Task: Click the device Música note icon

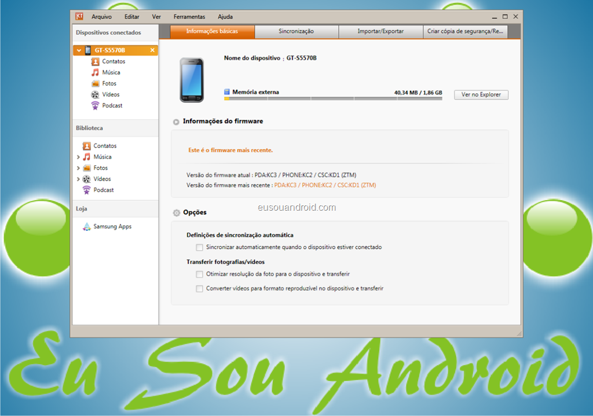Action: (96, 72)
